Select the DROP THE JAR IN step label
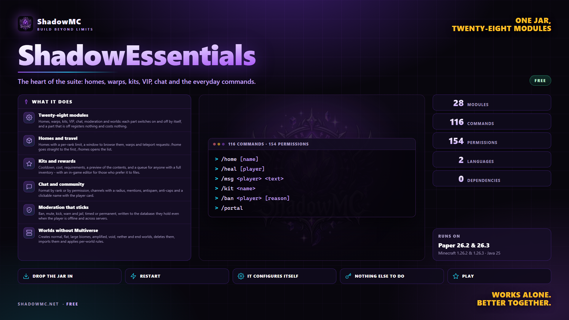Screen dimensions: 569x320 coord(52,276)
